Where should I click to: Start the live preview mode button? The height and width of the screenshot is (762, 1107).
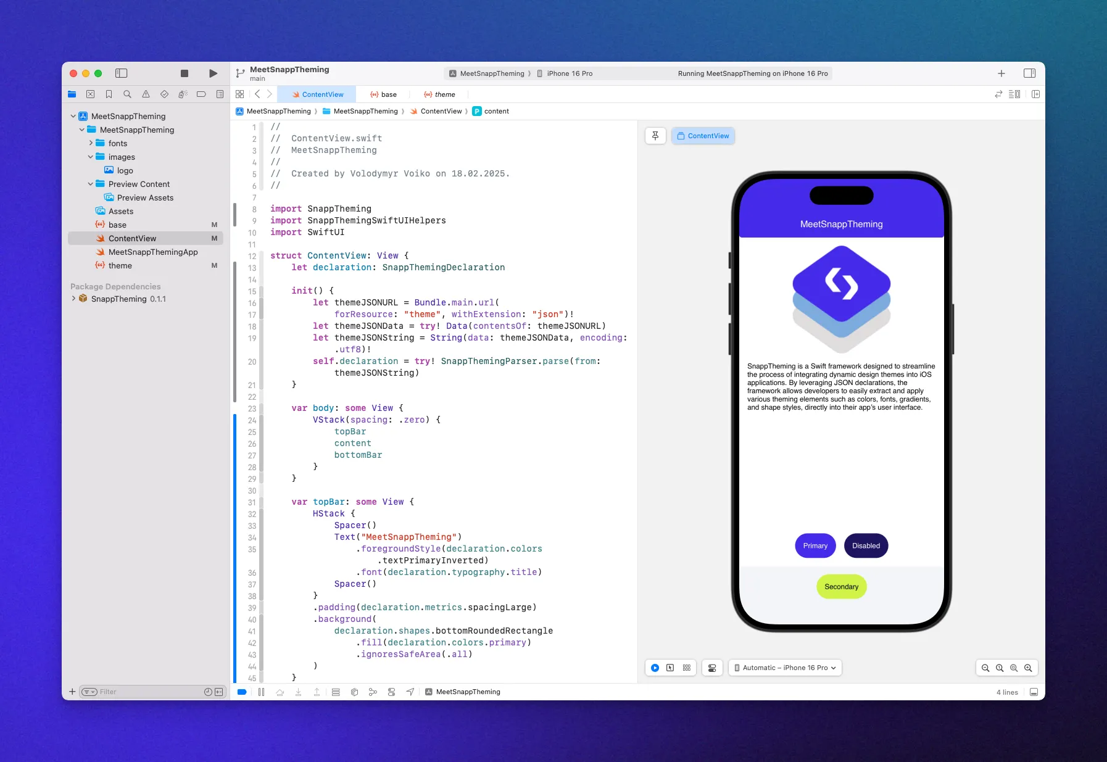[x=655, y=668]
